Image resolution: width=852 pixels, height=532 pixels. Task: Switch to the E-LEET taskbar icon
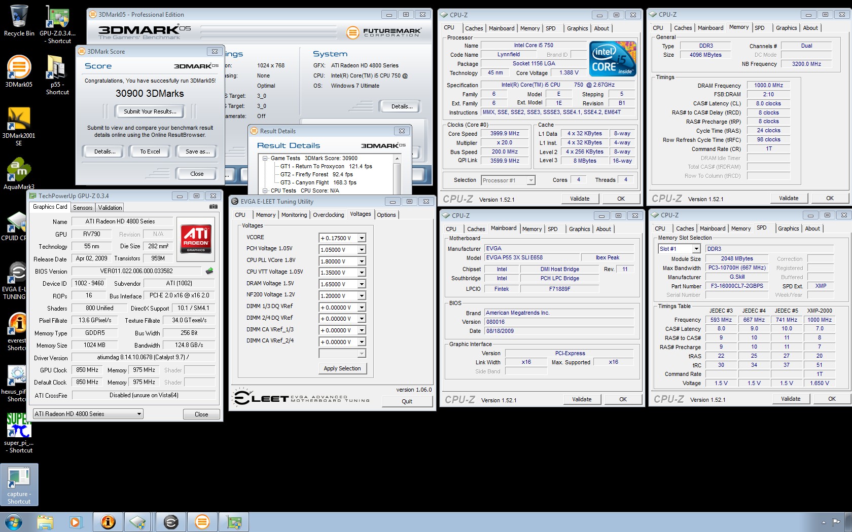[x=171, y=522]
